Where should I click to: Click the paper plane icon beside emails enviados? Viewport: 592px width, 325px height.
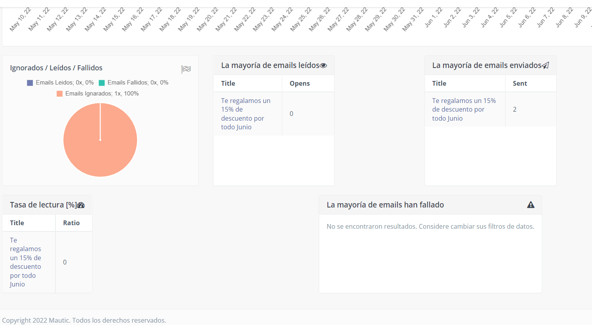(x=545, y=66)
